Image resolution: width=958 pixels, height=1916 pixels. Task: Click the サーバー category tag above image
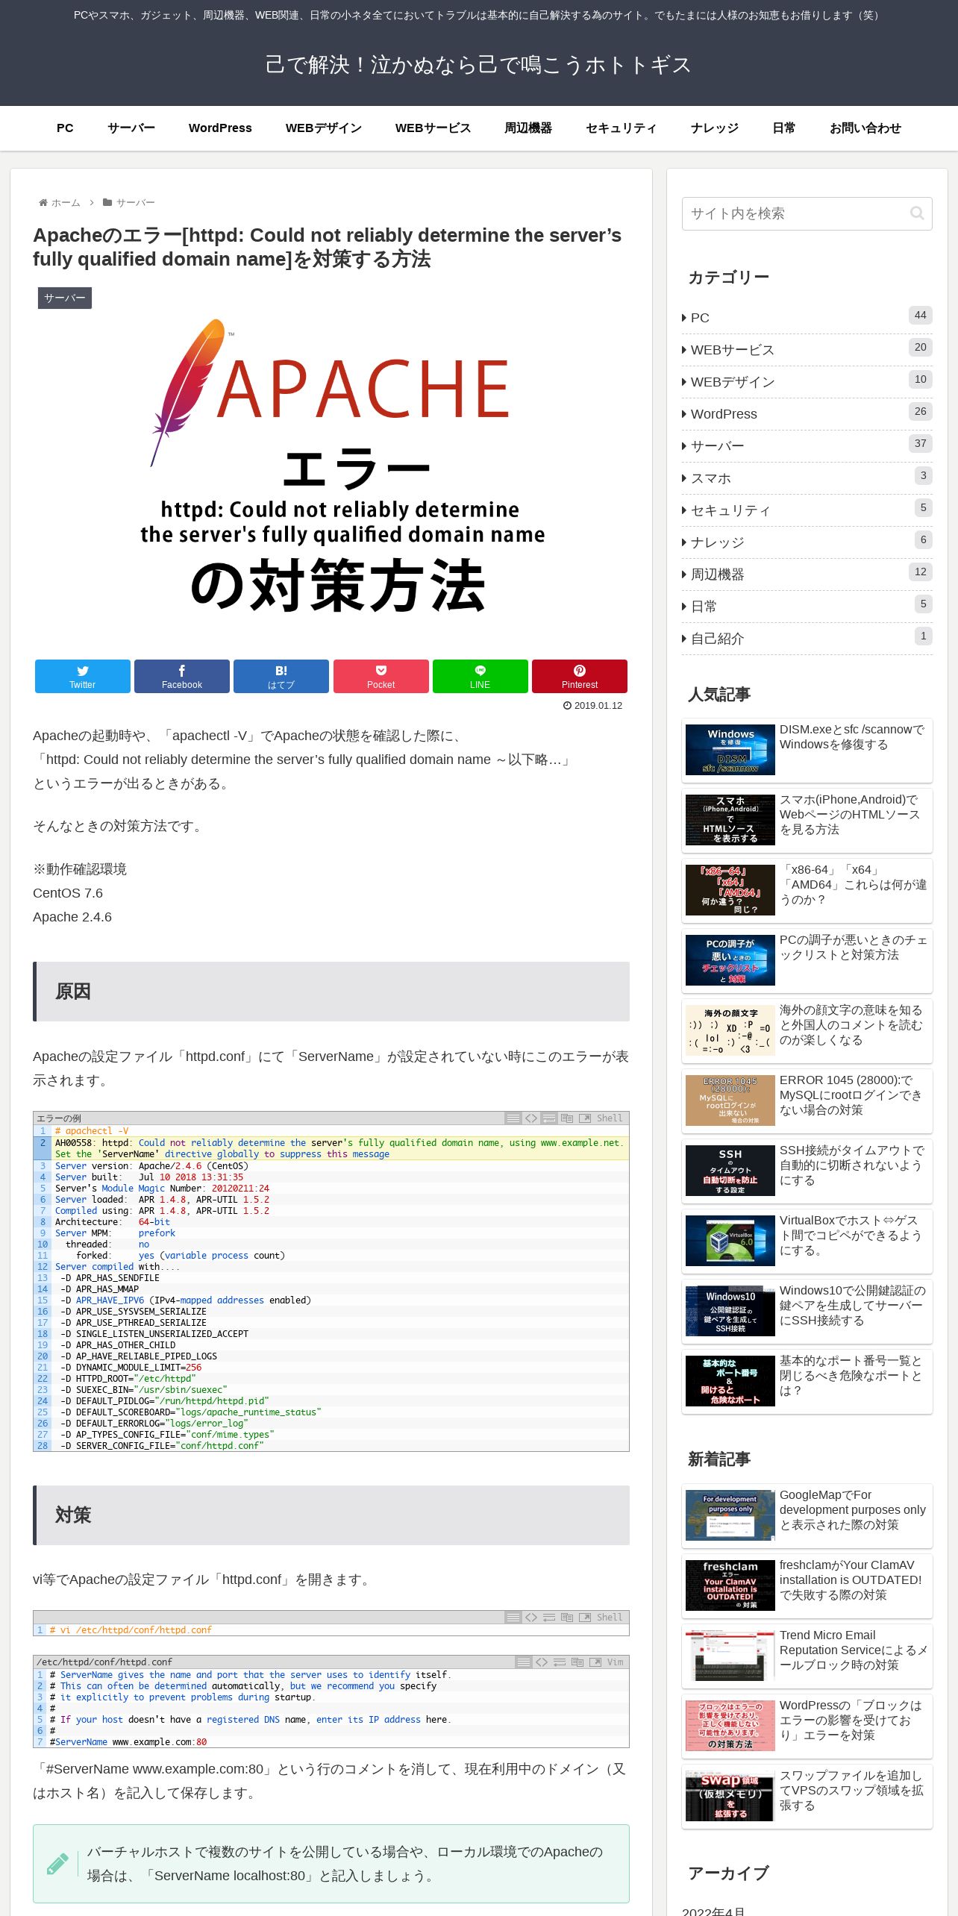click(x=65, y=298)
